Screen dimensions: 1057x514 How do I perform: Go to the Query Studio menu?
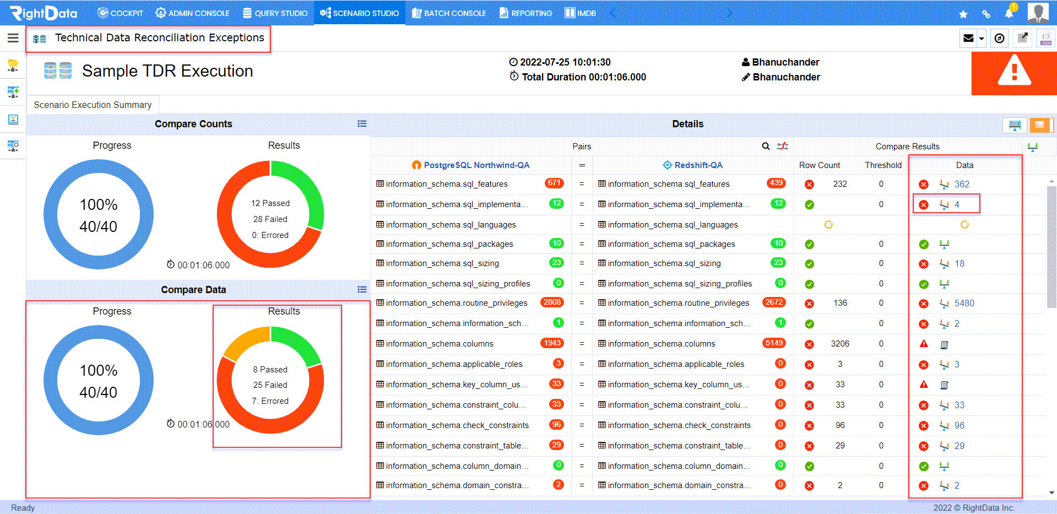point(275,13)
